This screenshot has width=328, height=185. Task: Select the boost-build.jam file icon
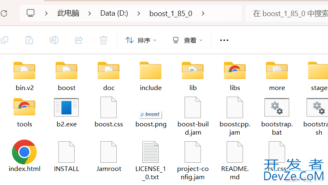(x=193, y=107)
